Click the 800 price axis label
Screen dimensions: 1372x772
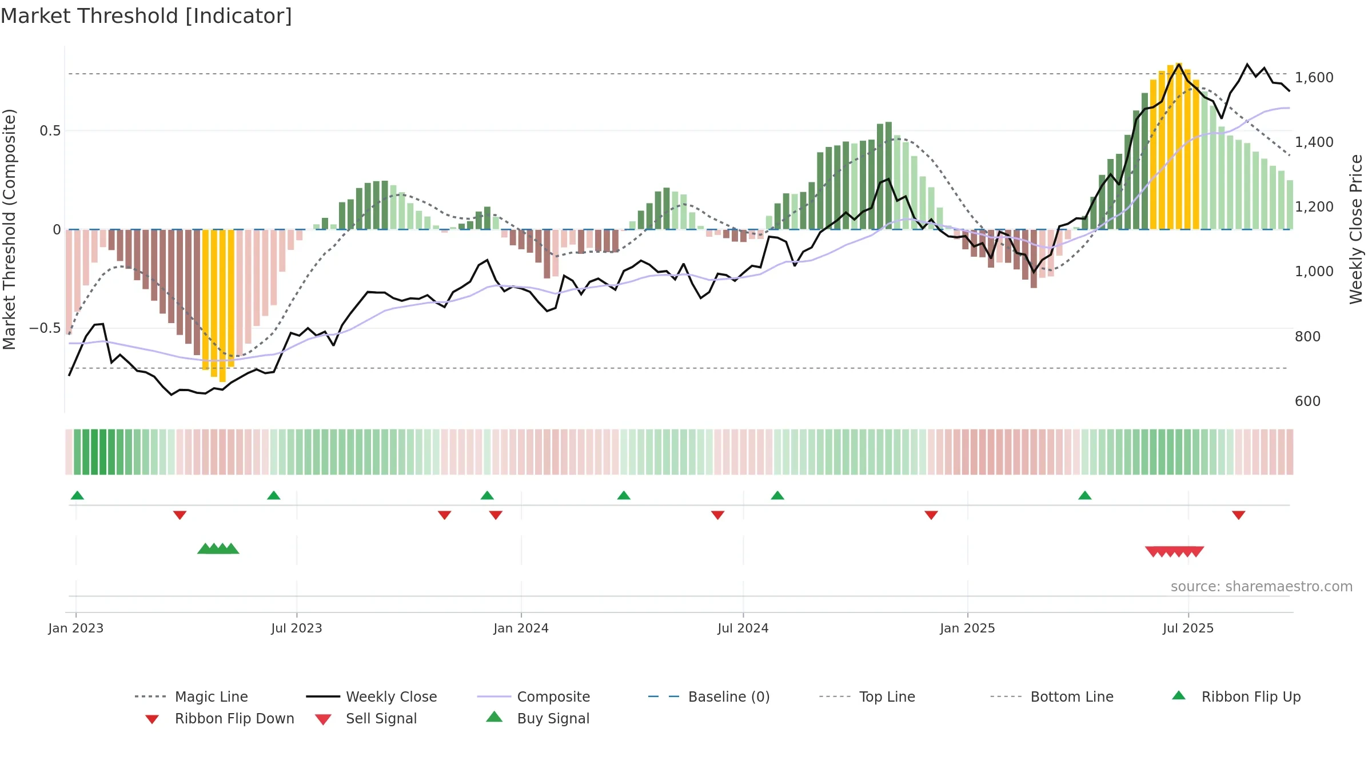click(x=1308, y=337)
